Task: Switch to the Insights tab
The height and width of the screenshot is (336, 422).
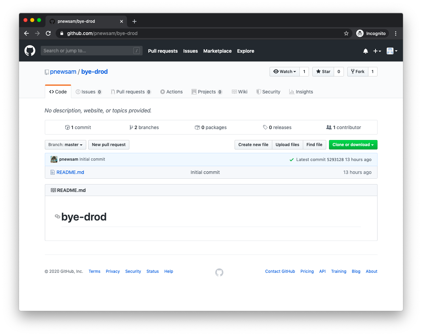Action: 301,92
